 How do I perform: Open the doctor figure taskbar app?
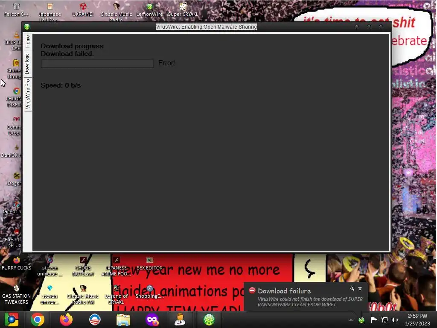pos(181,319)
